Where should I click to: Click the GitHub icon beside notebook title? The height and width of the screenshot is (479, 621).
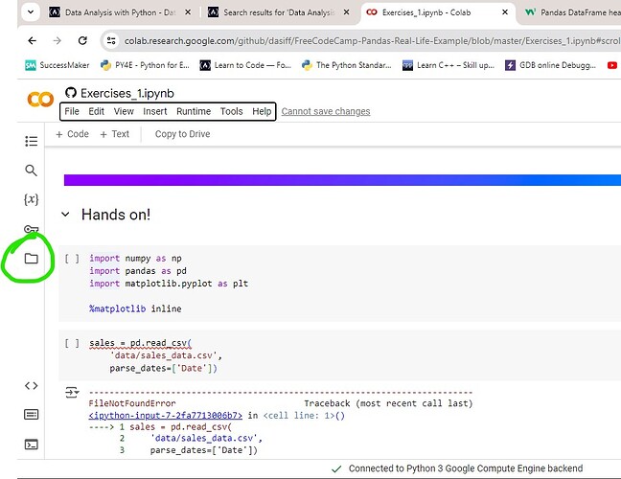(x=71, y=93)
